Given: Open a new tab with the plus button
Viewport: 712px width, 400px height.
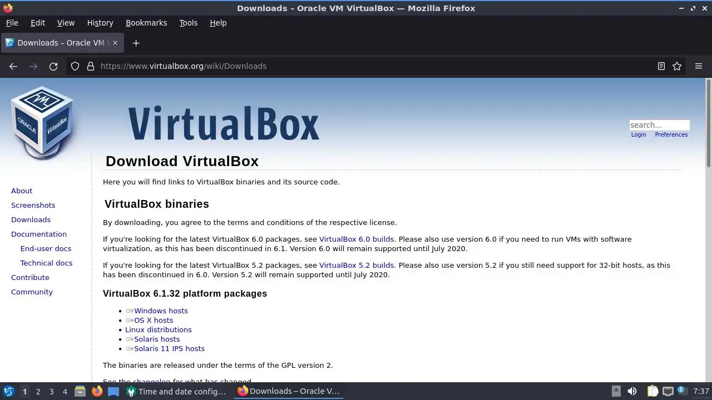Looking at the screenshot, I should tap(136, 43).
